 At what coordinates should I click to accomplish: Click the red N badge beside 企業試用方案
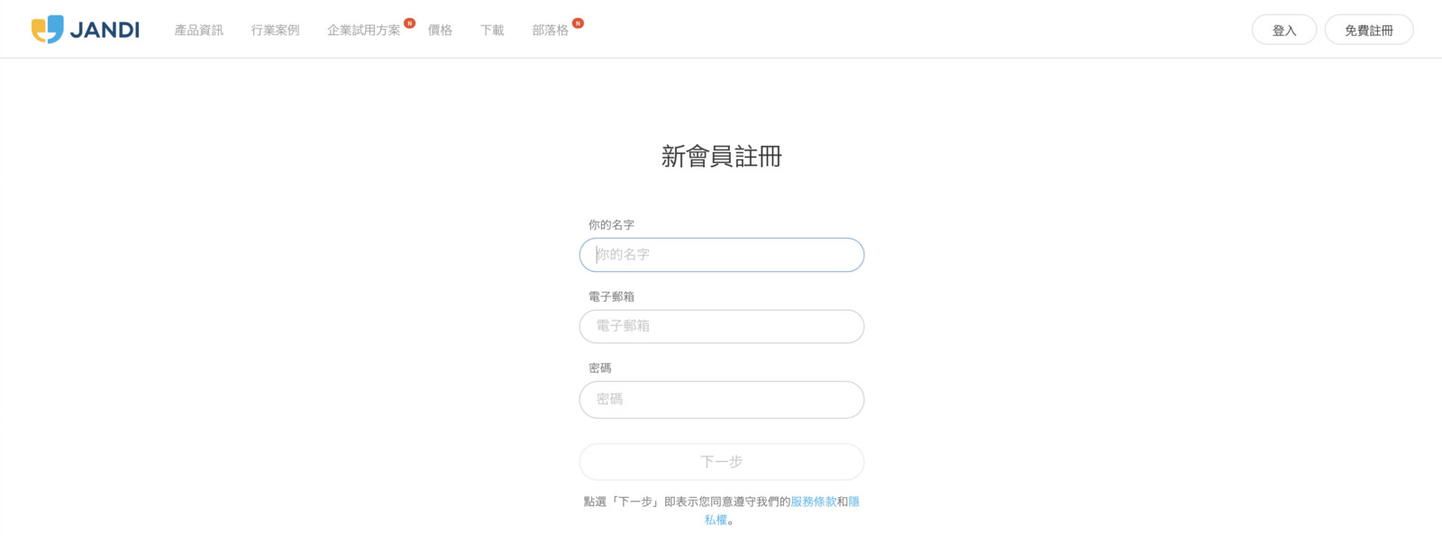coord(409,23)
